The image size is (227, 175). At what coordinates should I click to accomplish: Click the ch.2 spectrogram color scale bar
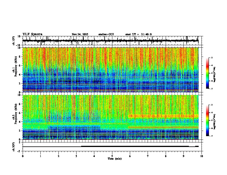[x=208, y=120]
